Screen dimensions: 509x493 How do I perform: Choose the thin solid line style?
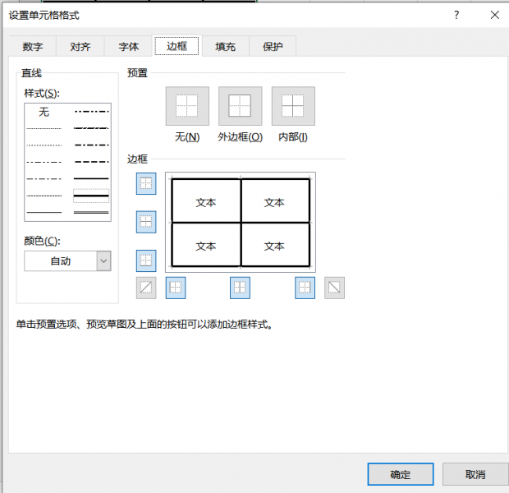(x=44, y=213)
